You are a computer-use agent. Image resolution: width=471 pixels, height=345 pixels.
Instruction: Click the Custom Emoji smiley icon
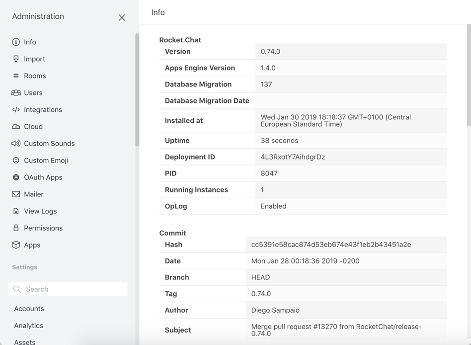tap(16, 161)
